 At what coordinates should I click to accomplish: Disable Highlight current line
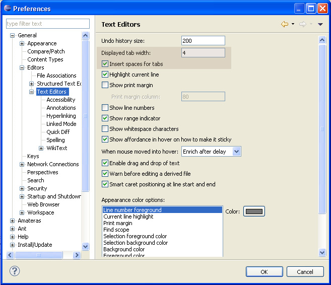point(105,75)
